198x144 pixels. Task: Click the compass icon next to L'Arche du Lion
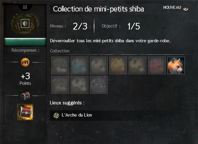(x=56, y=115)
